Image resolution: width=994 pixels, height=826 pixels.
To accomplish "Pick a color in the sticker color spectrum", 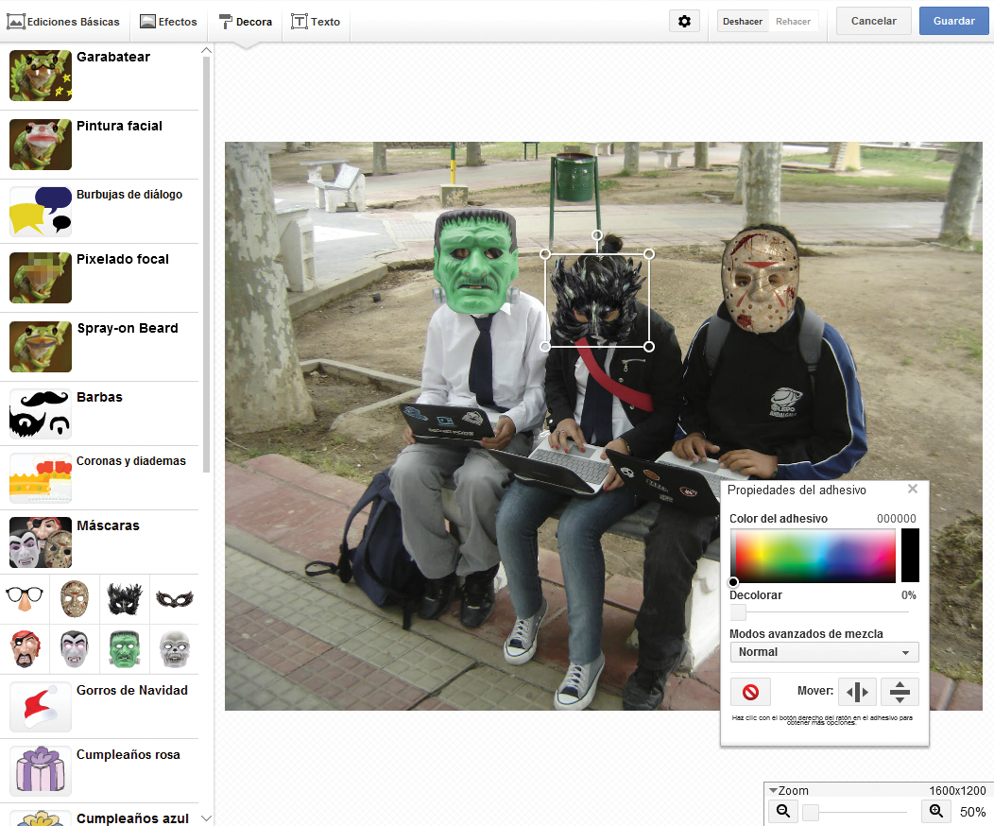I will pyautogui.click(x=813, y=556).
